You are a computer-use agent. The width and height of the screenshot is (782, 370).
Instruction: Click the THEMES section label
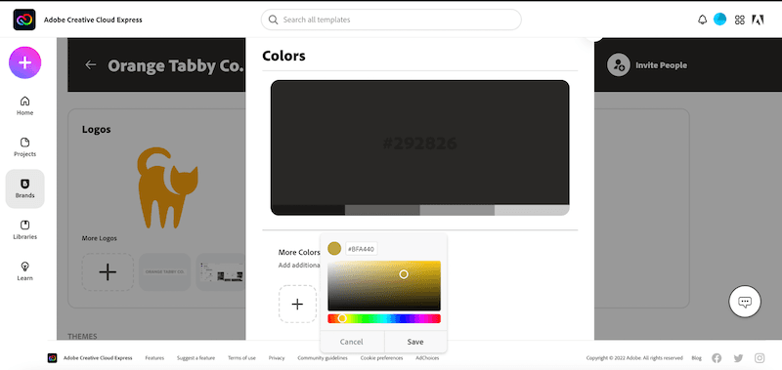(82, 336)
